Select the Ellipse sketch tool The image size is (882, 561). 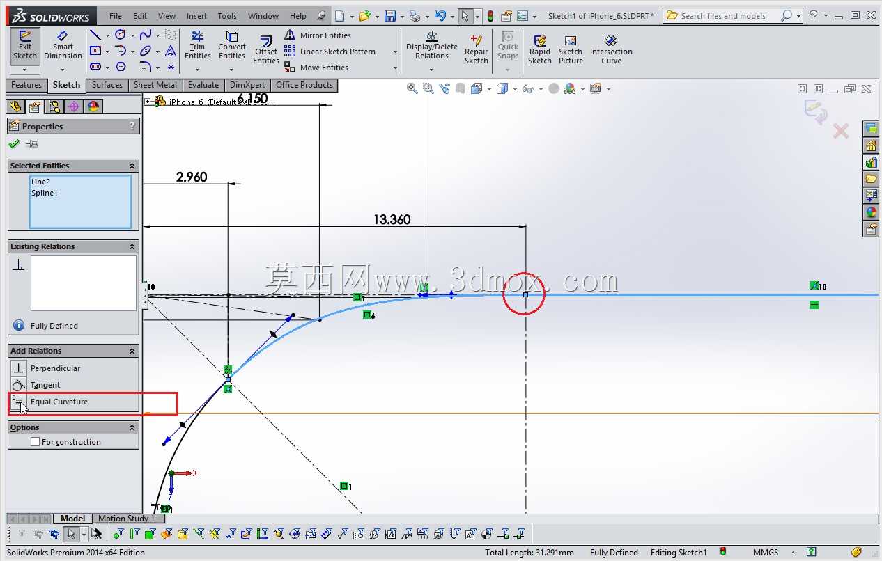click(x=146, y=51)
